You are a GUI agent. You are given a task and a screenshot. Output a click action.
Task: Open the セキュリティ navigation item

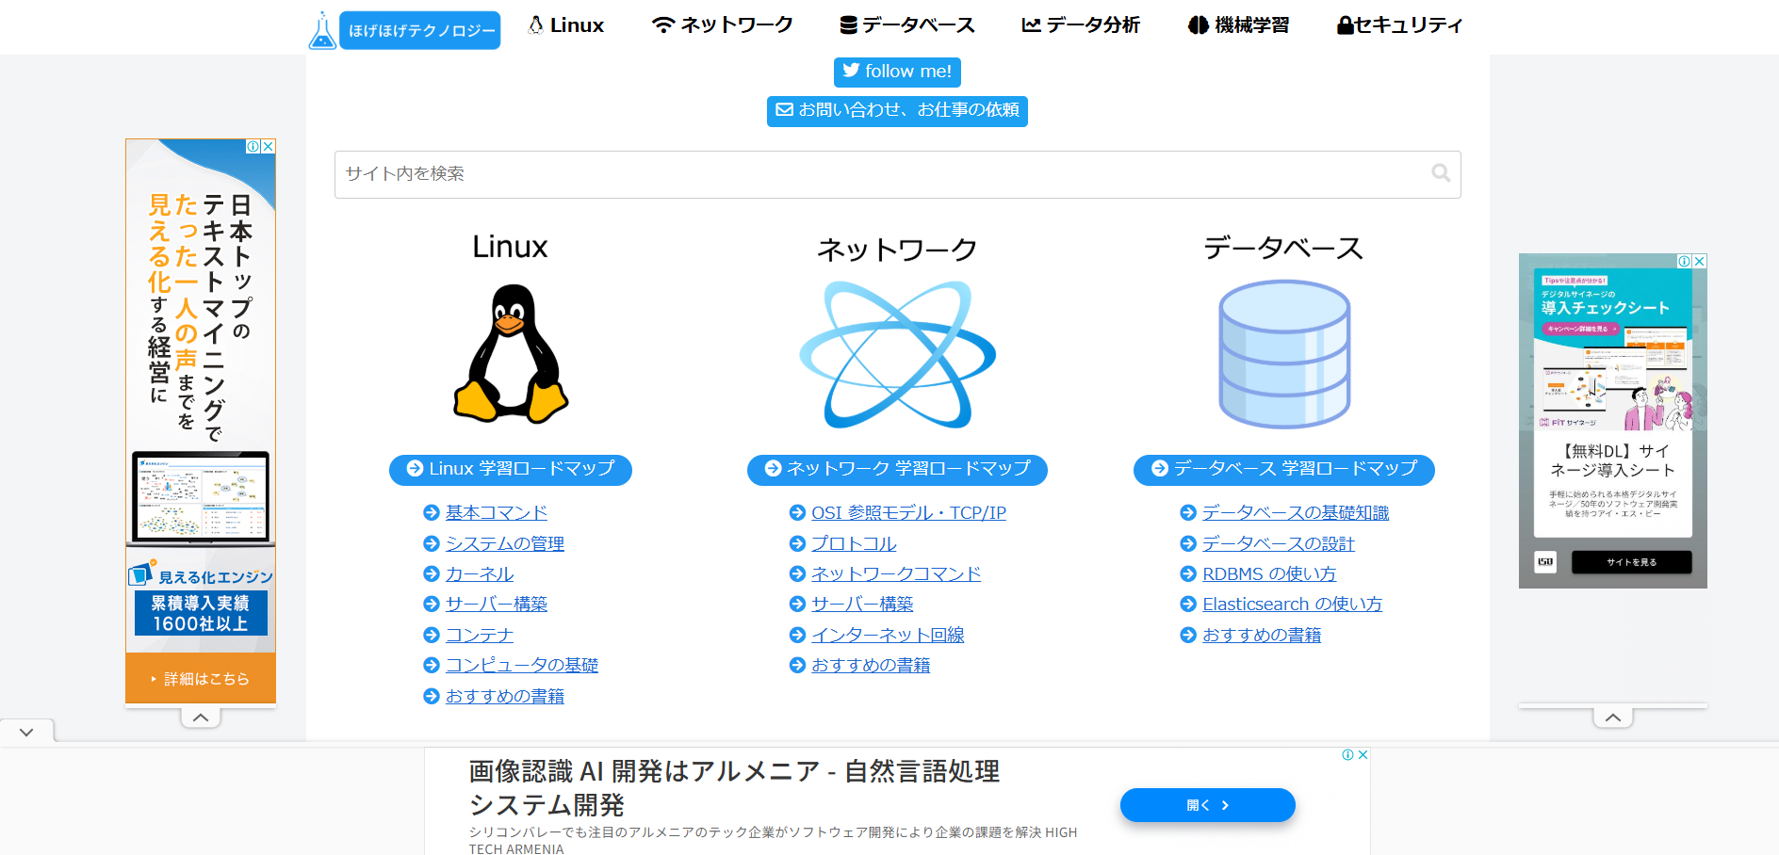1399,25
